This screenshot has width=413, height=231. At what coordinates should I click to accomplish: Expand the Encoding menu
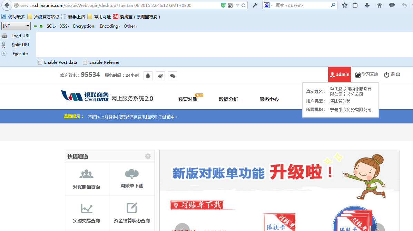110,26
